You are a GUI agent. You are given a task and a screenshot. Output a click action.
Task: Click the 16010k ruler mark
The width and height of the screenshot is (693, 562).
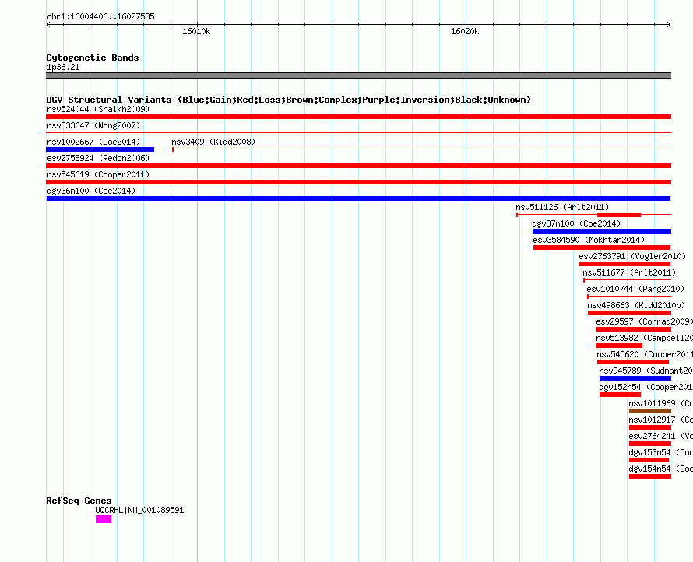pos(196,31)
